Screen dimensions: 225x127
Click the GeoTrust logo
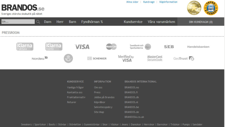[x=184, y=58]
